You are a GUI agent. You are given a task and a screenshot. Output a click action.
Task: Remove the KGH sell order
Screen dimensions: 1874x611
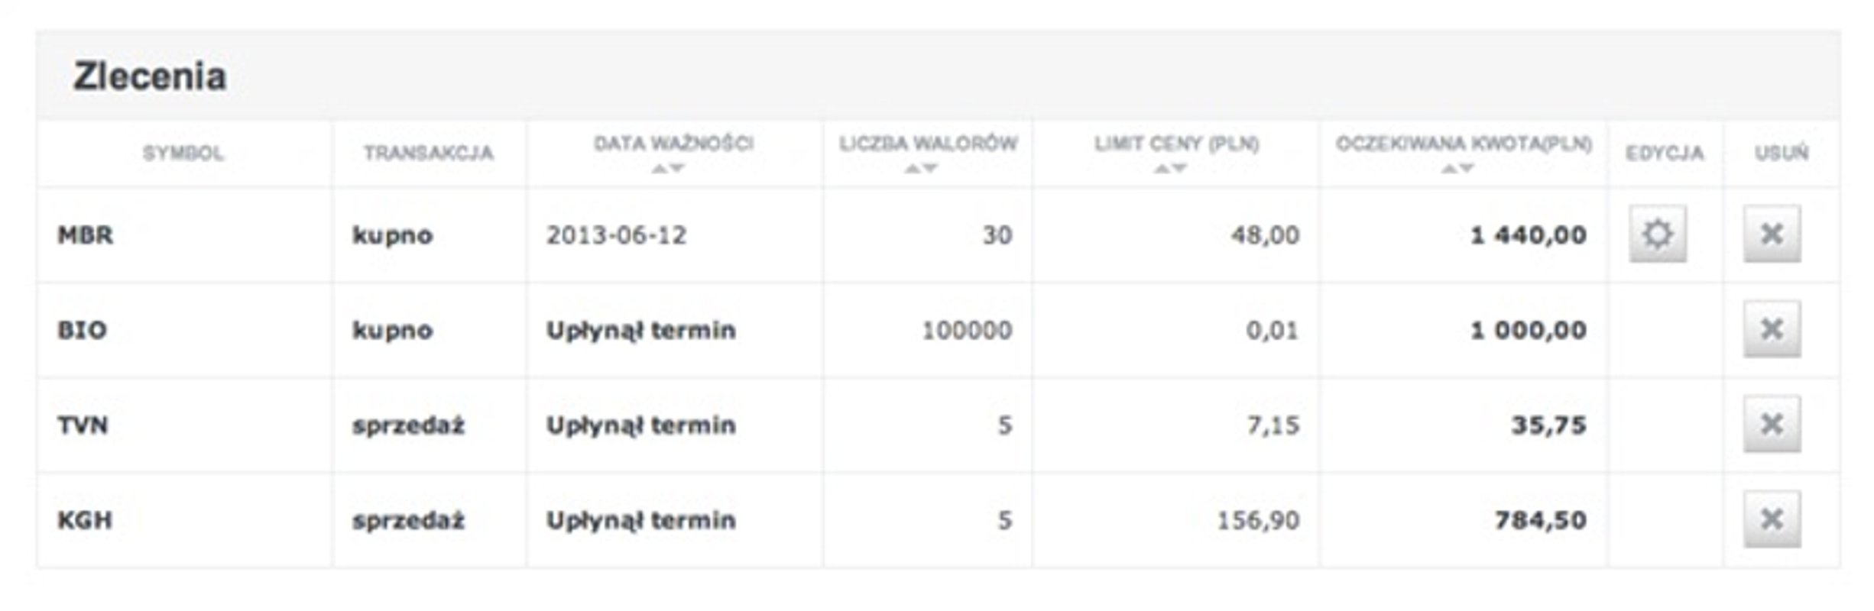(1772, 519)
